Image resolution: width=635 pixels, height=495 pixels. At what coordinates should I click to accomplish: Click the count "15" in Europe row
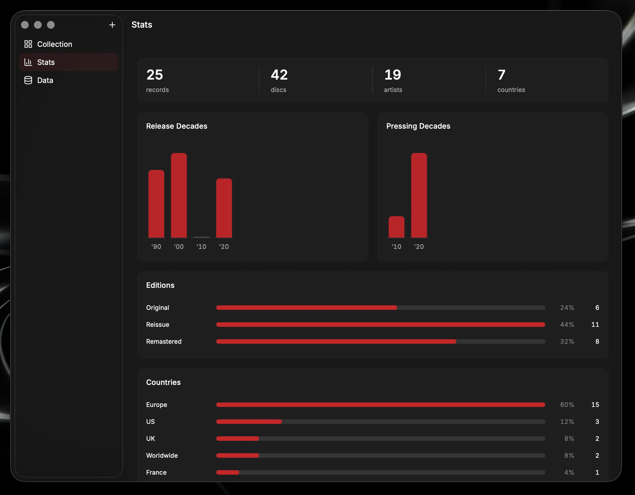pyautogui.click(x=595, y=405)
